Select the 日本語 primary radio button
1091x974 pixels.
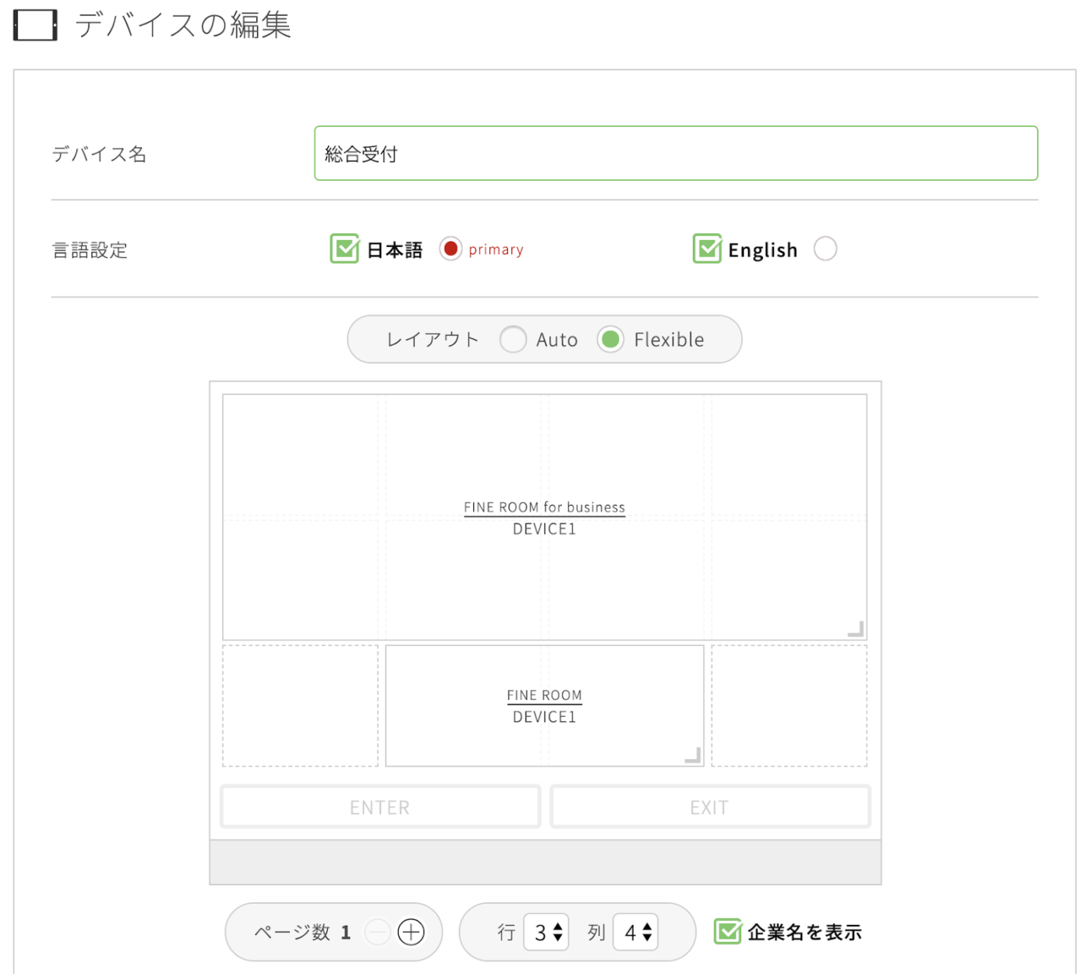pos(450,249)
